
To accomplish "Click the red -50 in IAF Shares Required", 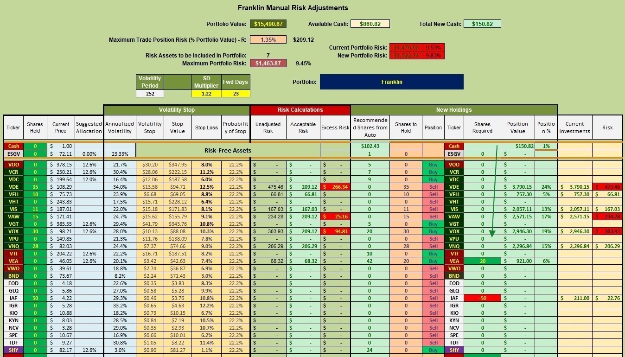I will (482, 298).
